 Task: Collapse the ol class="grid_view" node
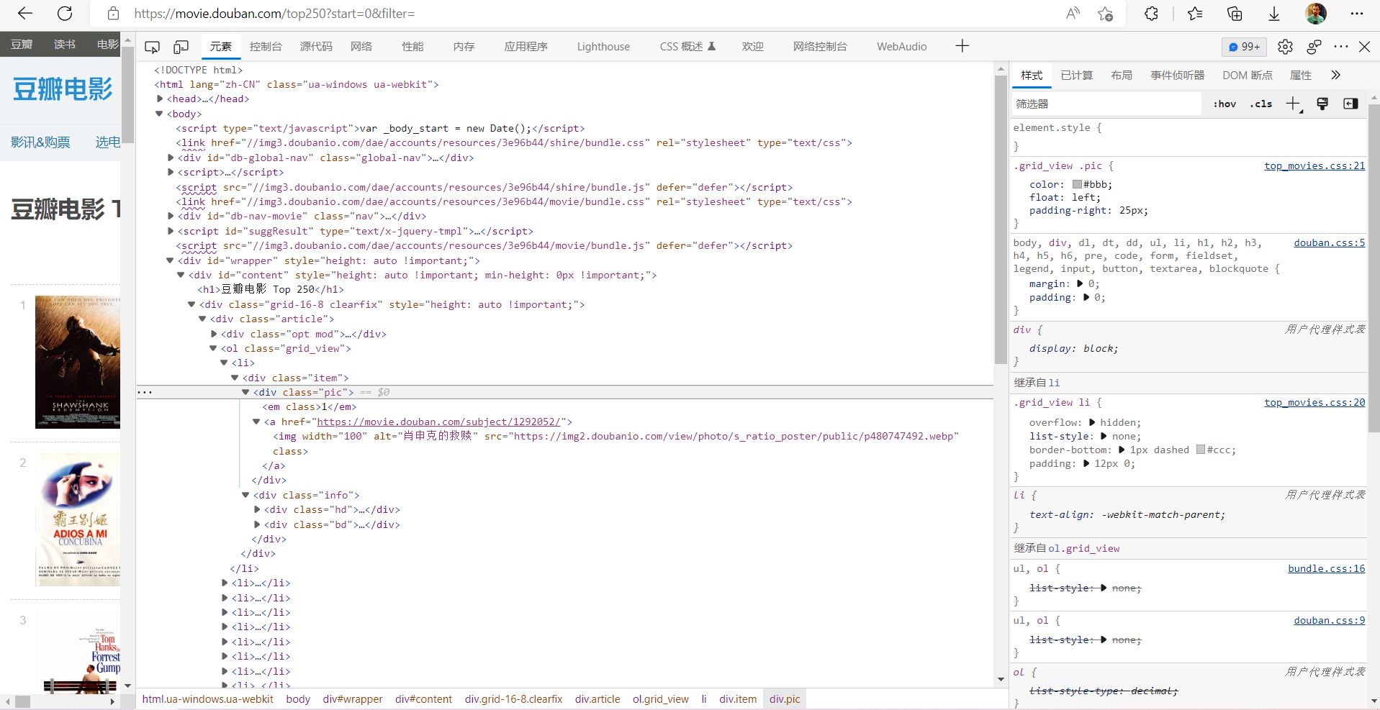pos(213,349)
